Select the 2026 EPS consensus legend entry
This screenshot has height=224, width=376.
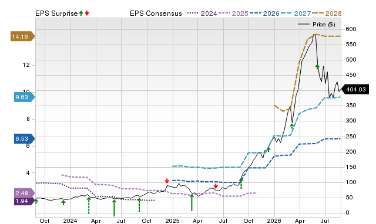coord(264,13)
